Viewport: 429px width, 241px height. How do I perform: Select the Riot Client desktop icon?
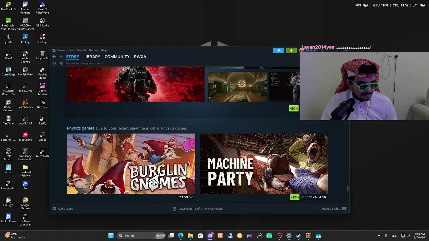[25, 137]
